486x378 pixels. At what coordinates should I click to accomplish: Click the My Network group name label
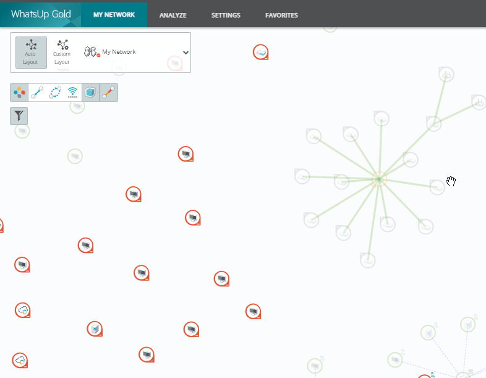pyautogui.click(x=119, y=53)
